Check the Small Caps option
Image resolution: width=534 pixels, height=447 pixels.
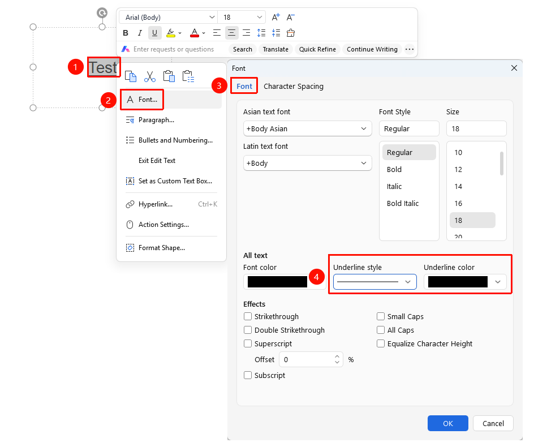point(380,316)
